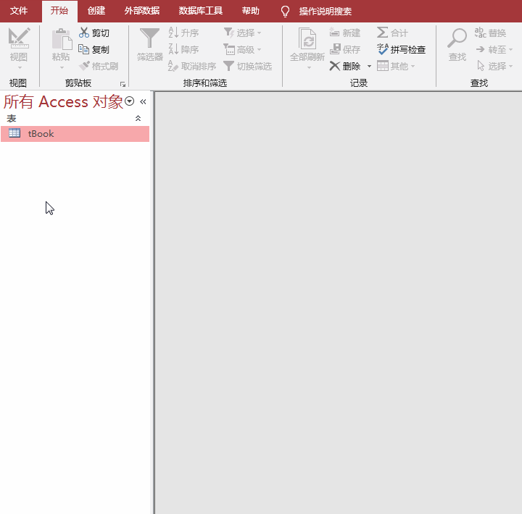Click the 剪切 cut scissors icon
This screenshot has width=522, height=514.
coord(84,33)
